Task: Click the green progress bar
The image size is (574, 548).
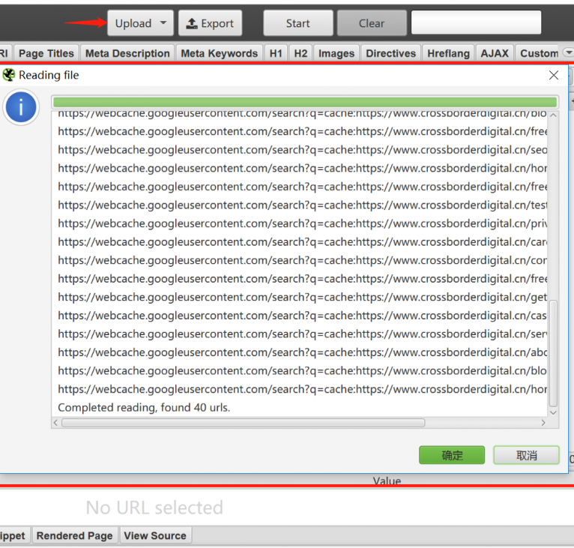Action: [305, 102]
